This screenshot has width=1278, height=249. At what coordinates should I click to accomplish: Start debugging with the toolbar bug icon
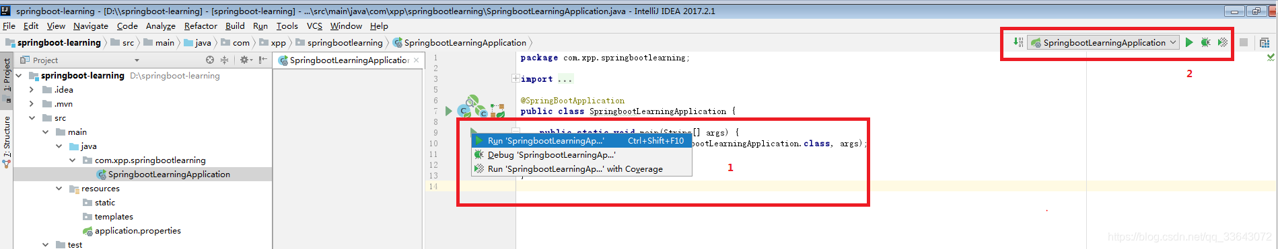[x=1205, y=42]
